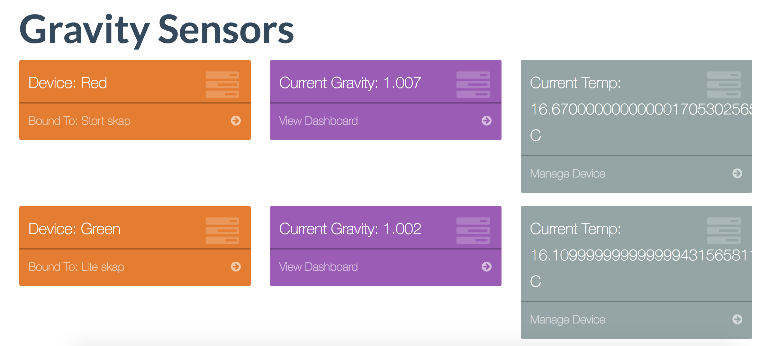
Task: Click server icon on Current Gravity 1.007 card
Action: (473, 85)
